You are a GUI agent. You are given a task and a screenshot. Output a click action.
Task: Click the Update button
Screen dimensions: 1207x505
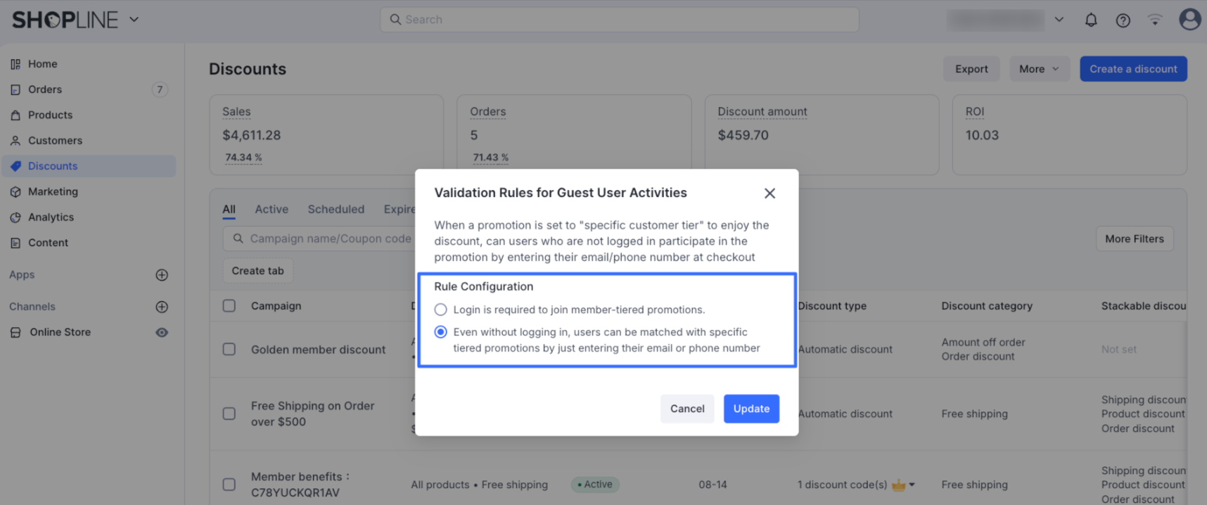click(x=751, y=409)
